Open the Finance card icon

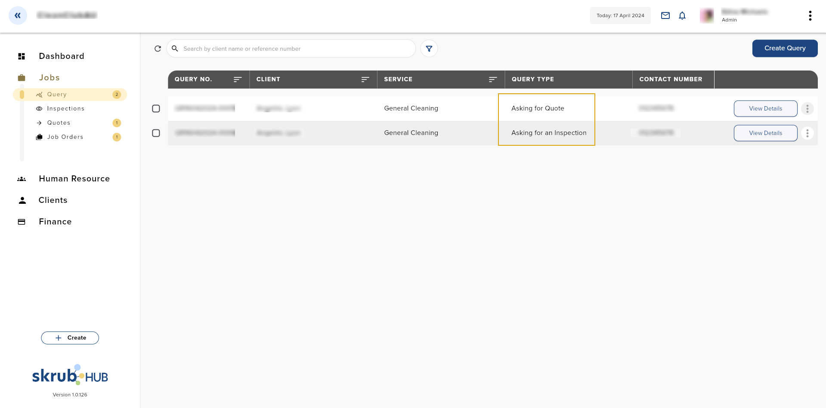click(x=22, y=221)
